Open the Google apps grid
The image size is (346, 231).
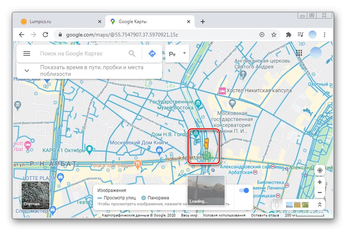point(299,53)
